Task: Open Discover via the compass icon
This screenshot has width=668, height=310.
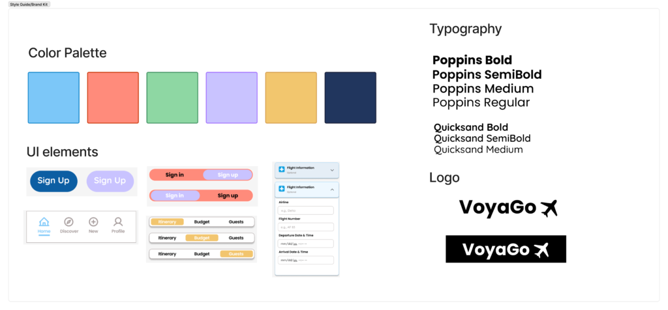Action: [x=69, y=222]
